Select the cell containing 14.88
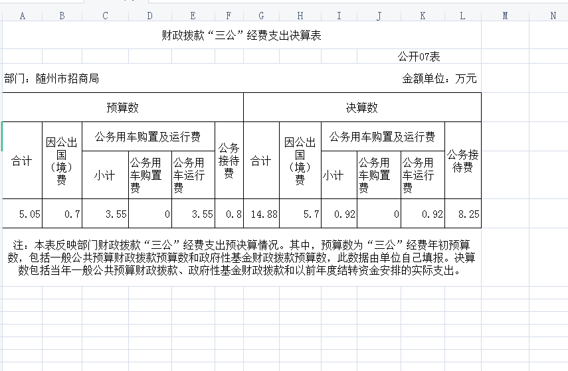Screen dimensions: 568x371 pyautogui.click(x=262, y=214)
